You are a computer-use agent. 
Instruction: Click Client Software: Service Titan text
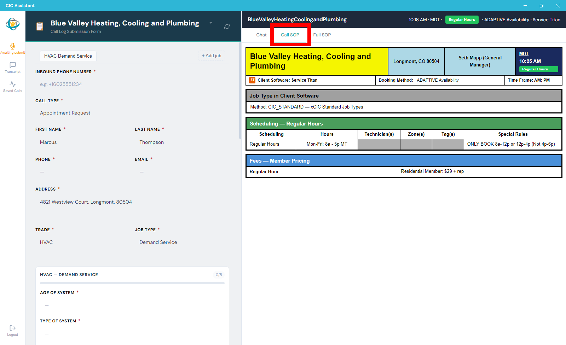click(x=287, y=80)
